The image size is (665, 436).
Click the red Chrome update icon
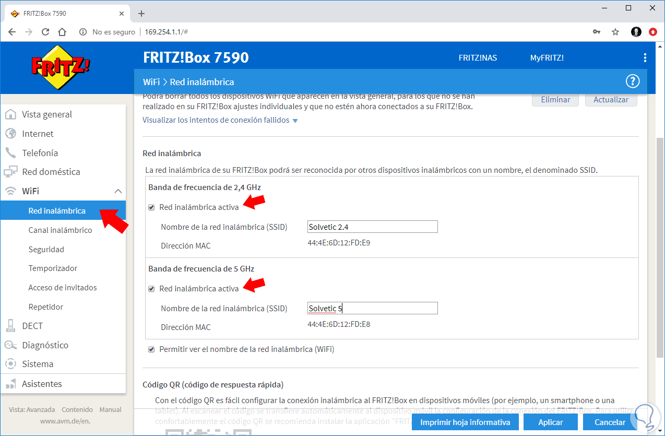point(652,32)
